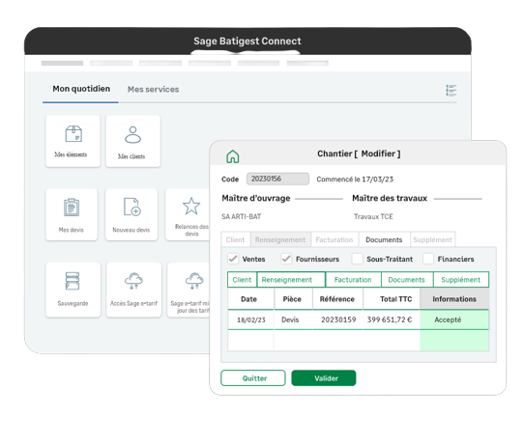The width and height of the screenshot is (524, 444).
Task: Click the green Valider button
Action: point(324,378)
